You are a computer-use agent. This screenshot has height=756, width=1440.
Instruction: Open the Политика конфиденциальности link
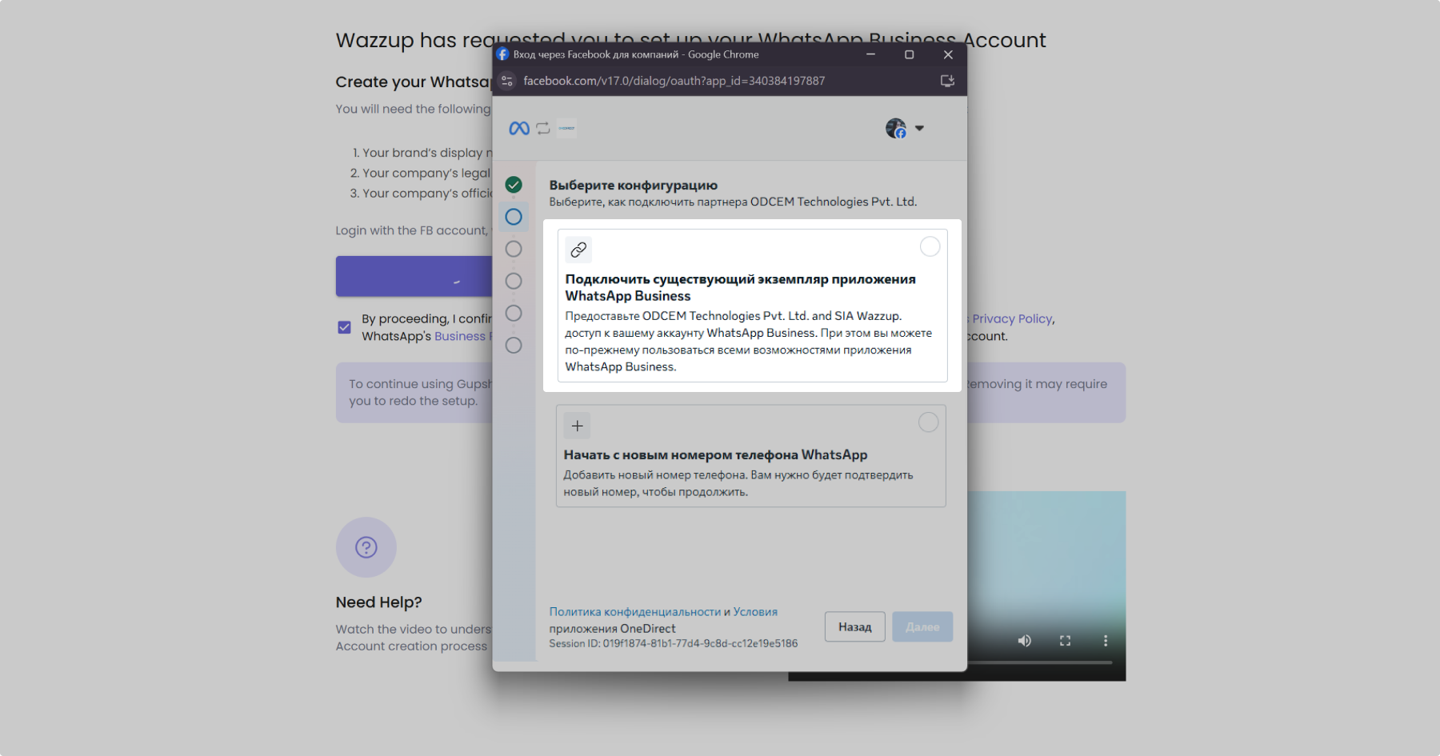tap(635, 612)
